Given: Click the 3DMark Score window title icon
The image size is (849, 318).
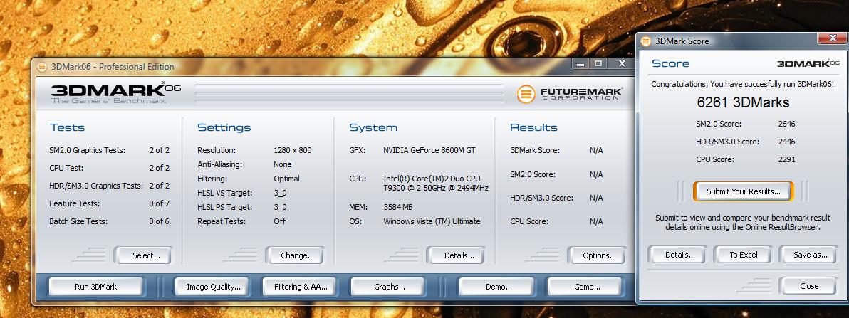Looking at the screenshot, I should pyautogui.click(x=647, y=41).
